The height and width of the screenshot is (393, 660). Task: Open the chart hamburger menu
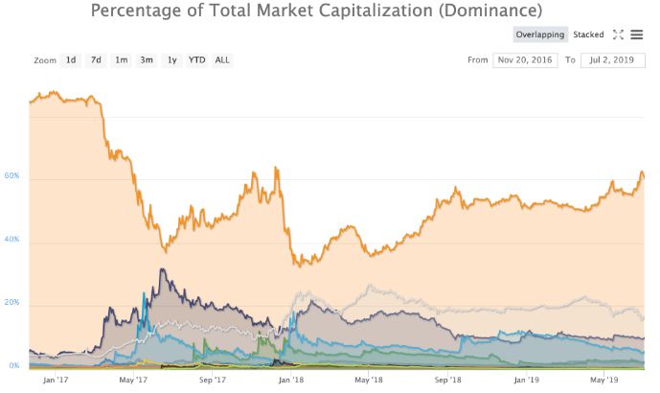[x=637, y=35]
